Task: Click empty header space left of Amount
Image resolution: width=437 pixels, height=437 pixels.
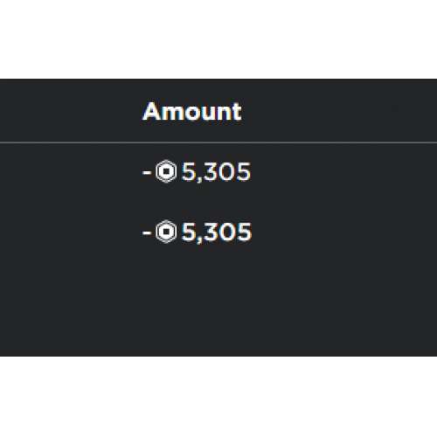Action: pyautogui.click(x=70, y=111)
